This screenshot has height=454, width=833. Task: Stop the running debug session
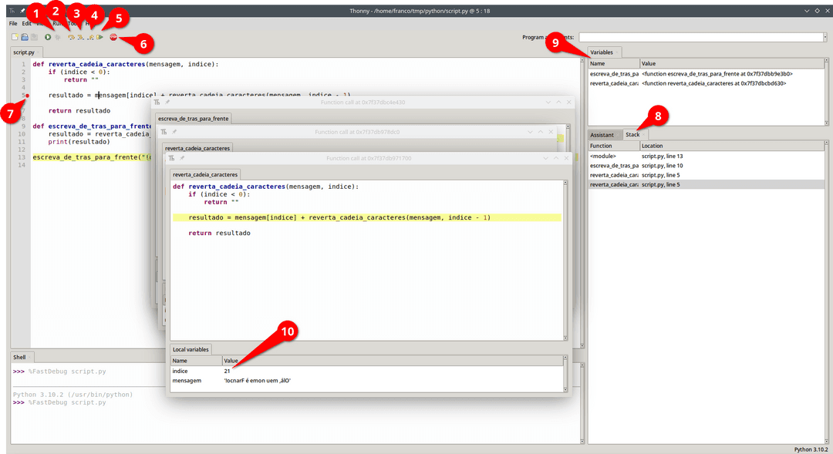point(114,36)
